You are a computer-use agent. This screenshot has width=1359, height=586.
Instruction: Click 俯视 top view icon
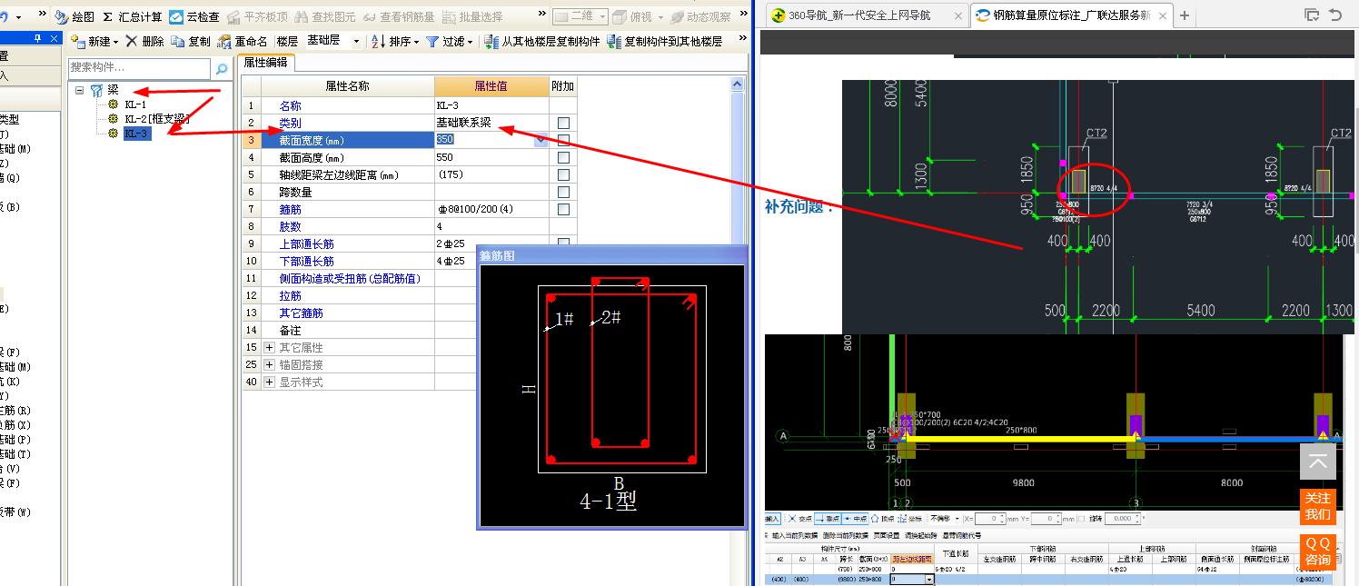click(x=620, y=16)
